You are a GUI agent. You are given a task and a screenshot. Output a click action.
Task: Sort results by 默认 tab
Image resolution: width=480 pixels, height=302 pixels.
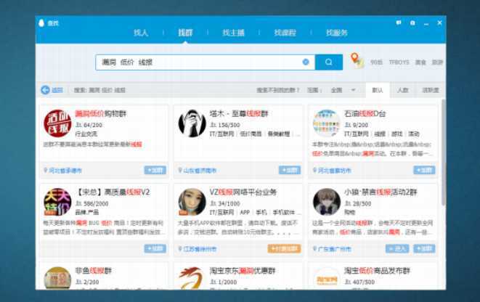pos(378,90)
